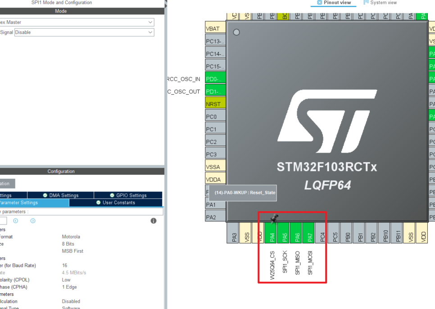Viewport: 435px width, 309px height.
Task: Open the User Constants tab
Action: [x=116, y=203]
